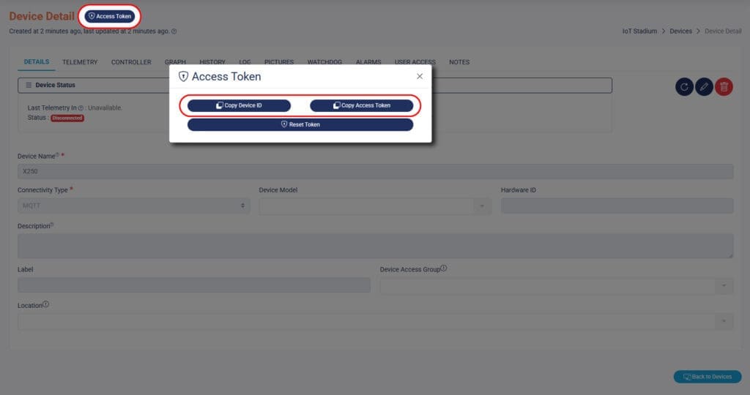This screenshot has height=395, width=750.
Task: Expand the Device Model dropdown
Action: [374, 206]
